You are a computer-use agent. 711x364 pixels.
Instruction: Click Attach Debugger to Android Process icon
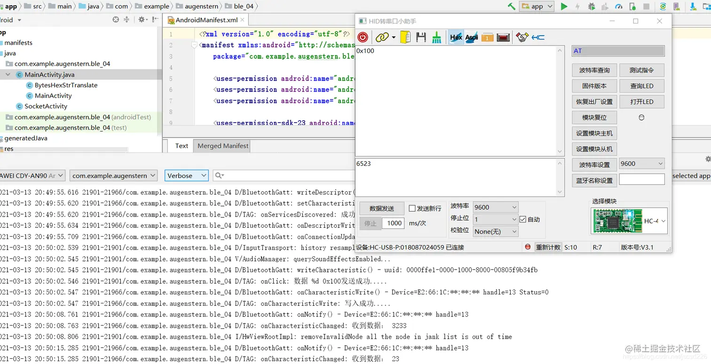633,6
